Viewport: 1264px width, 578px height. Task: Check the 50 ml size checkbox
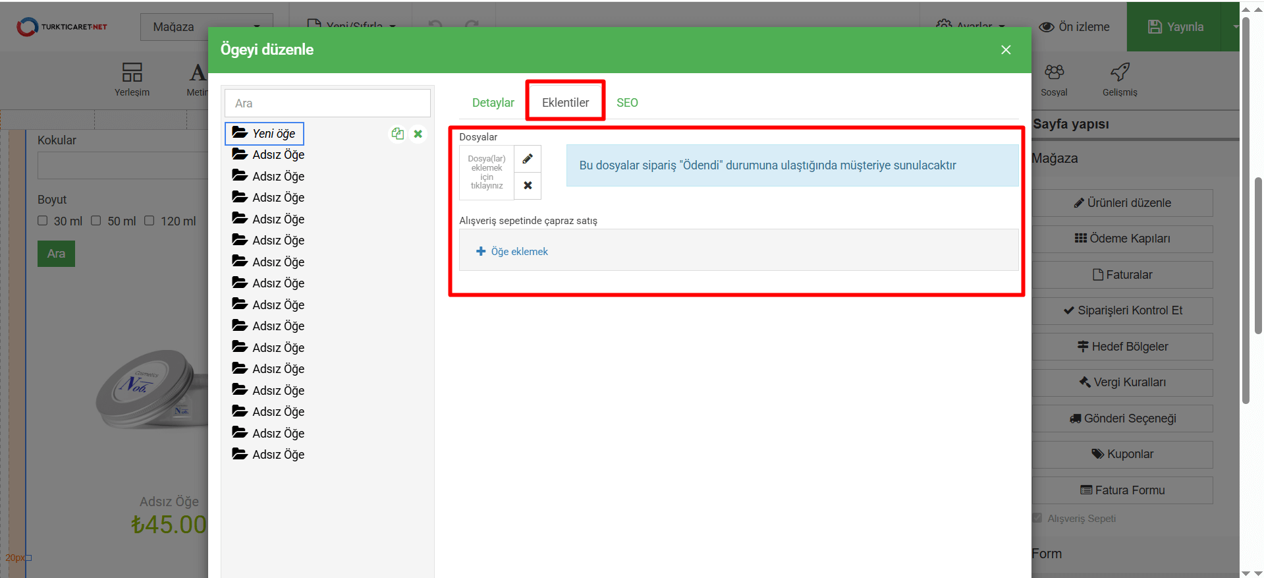point(96,221)
